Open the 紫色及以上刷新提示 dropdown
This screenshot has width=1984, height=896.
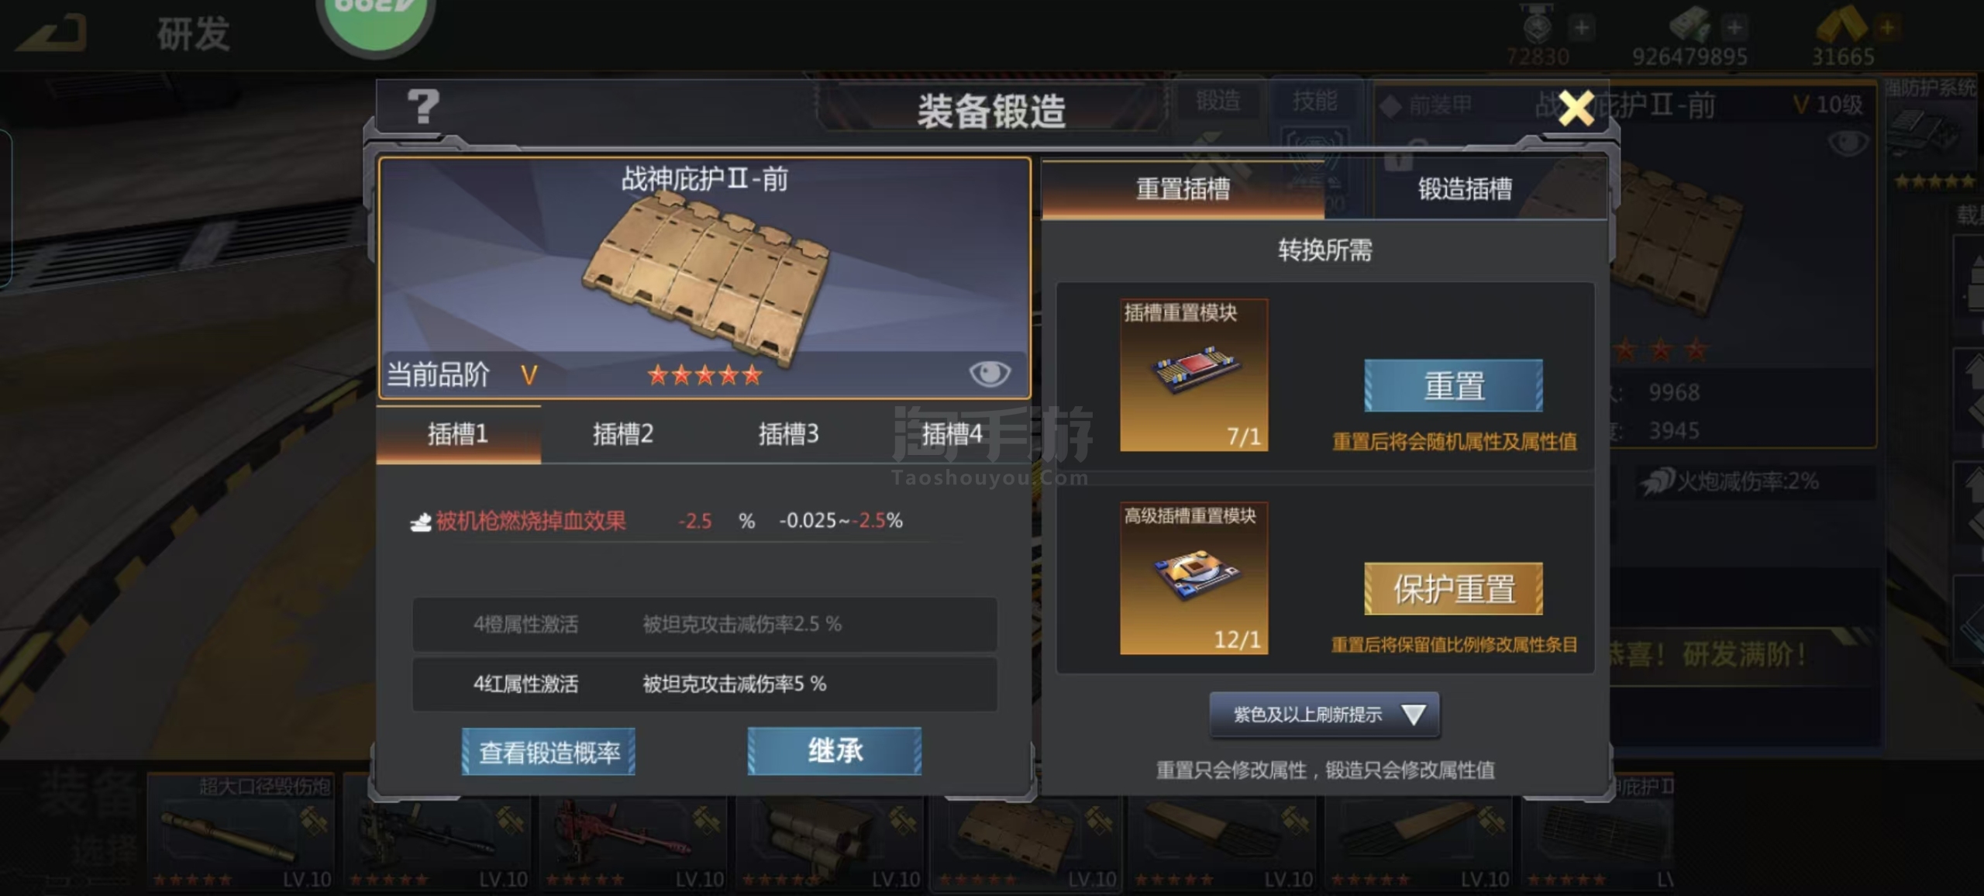tap(1324, 715)
